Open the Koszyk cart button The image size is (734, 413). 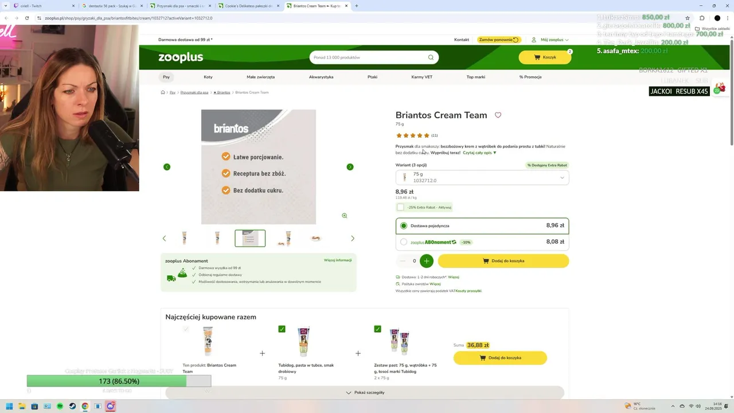click(x=545, y=57)
